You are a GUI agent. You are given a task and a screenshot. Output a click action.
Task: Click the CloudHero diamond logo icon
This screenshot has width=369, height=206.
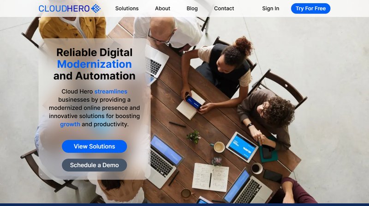pyautogui.click(x=96, y=8)
